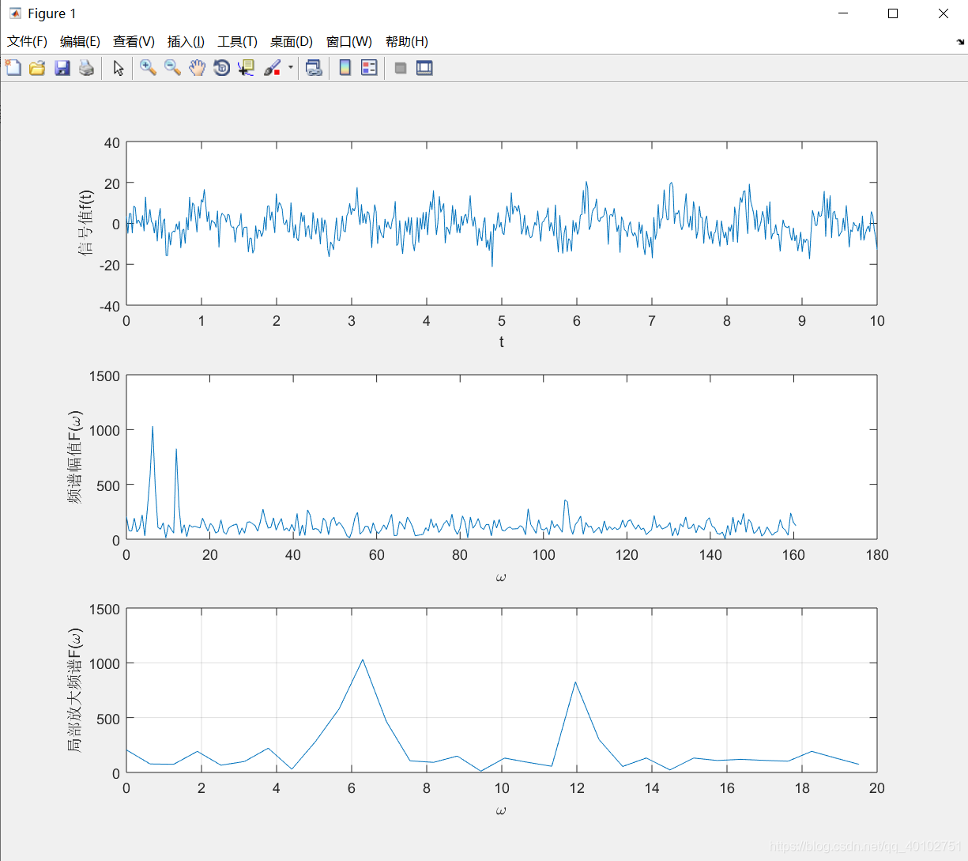Screen dimensions: 968x861
Task: Click the MATLAB icon in the title bar
Action: point(14,13)
